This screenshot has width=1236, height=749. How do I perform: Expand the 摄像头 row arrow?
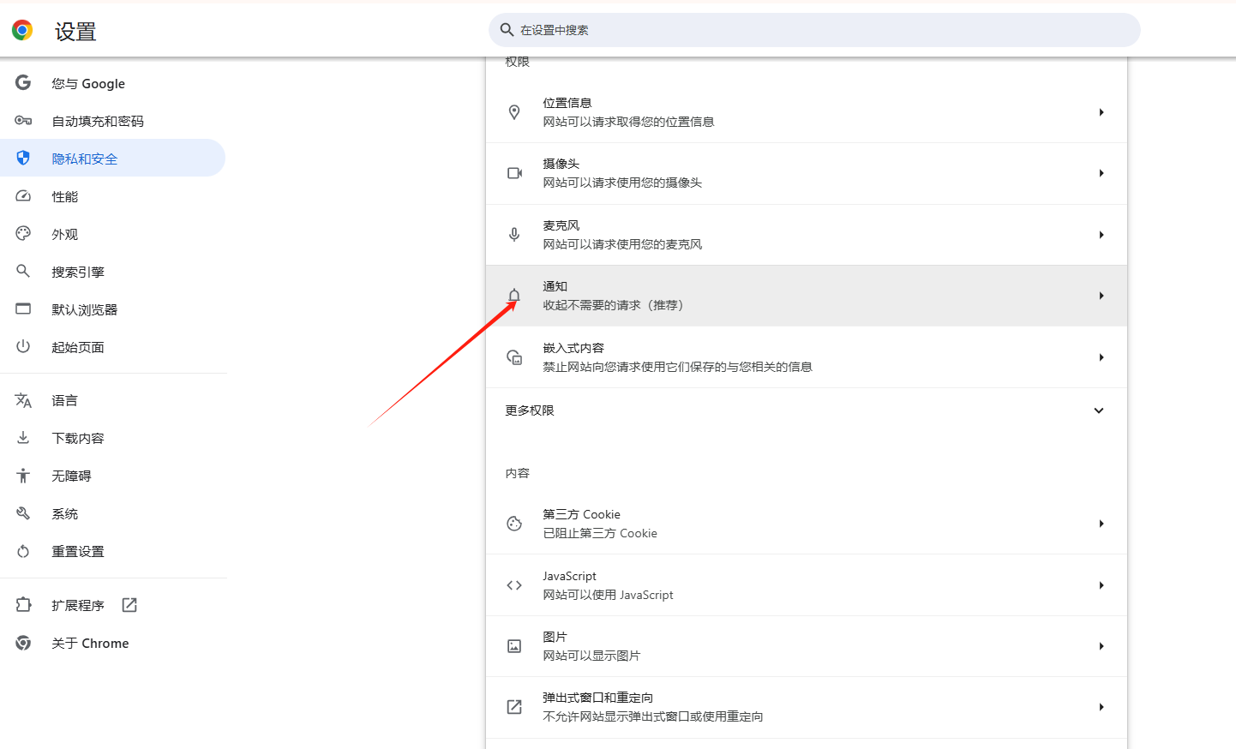coord(1101,173)
